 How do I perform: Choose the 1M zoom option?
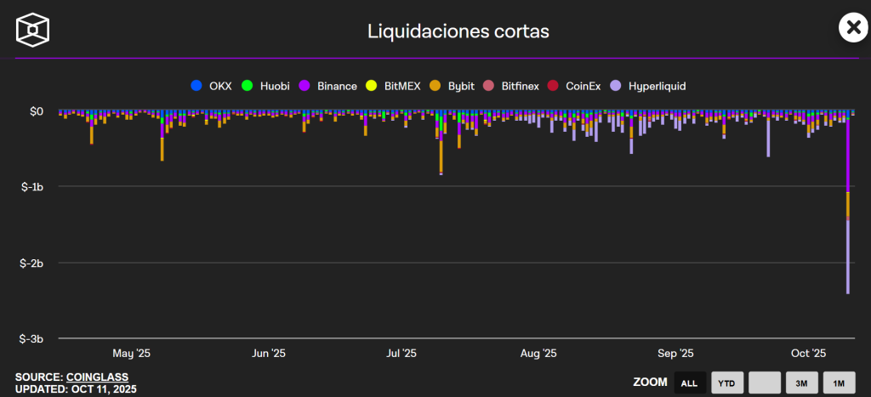[x=839, y=383]
